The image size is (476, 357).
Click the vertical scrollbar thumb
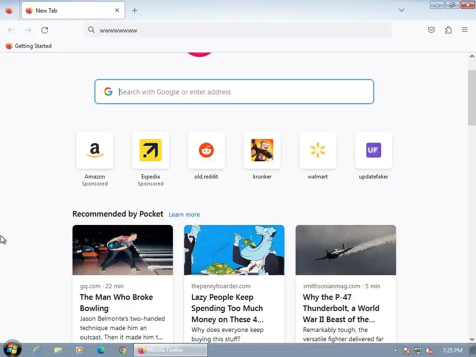472,98
